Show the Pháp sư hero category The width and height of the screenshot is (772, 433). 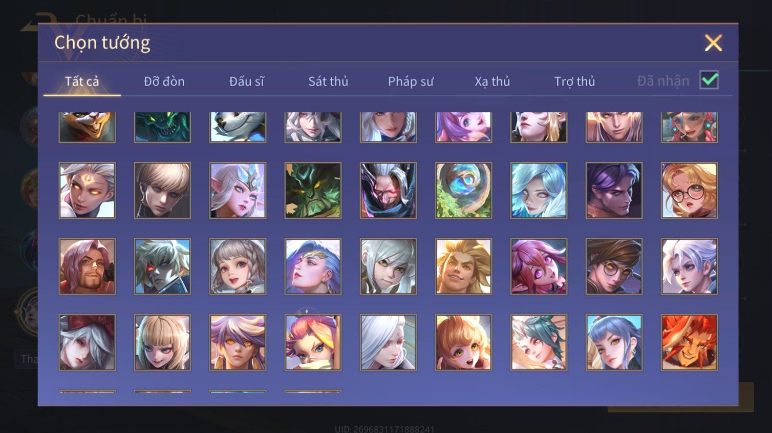(x=411, y=81)
